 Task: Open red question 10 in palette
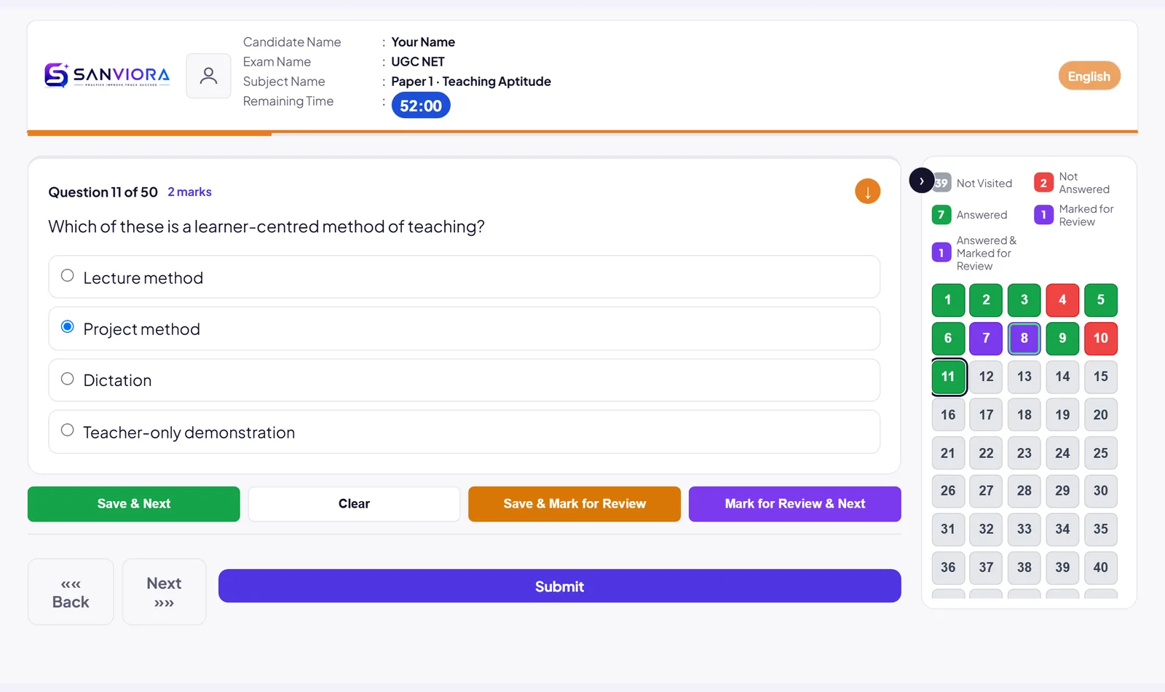tap(1101, 339)
